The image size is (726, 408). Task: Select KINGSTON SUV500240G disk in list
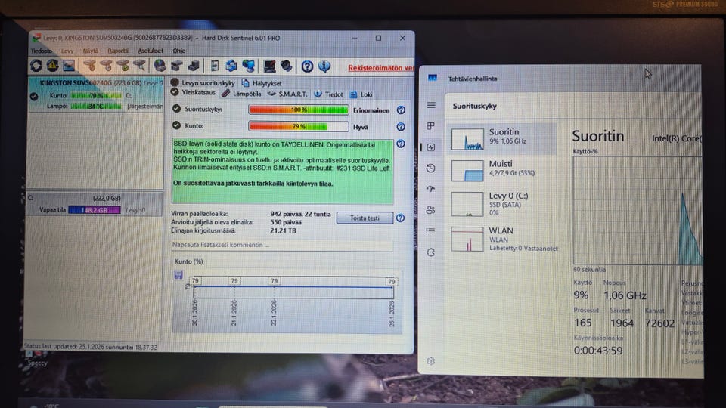(x=96, y=94)
